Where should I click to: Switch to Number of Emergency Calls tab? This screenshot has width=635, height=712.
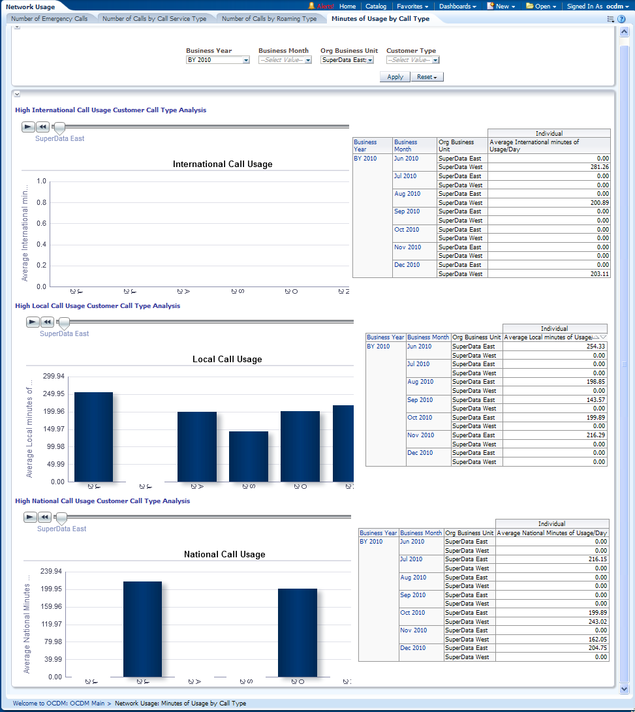tap(50, 19)
